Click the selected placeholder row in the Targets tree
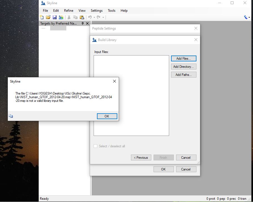 [58, 28]
